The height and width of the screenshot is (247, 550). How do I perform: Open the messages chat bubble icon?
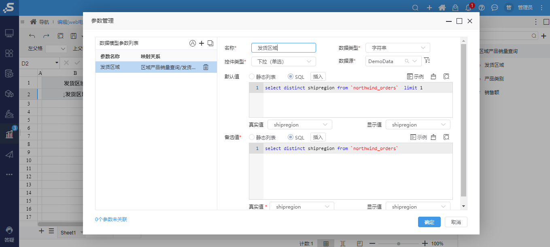pos(495,8)
